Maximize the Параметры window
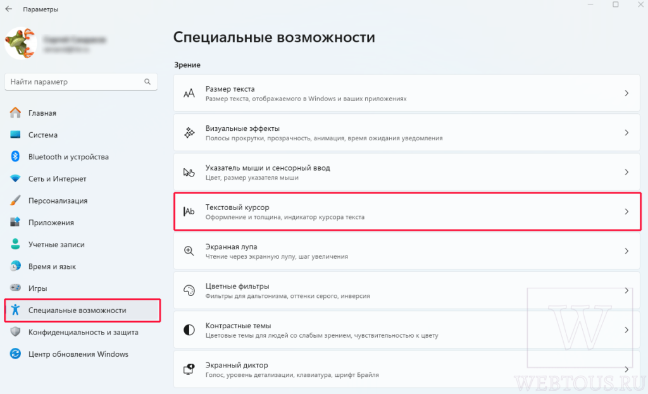648x394 pixels. (615, 4)
